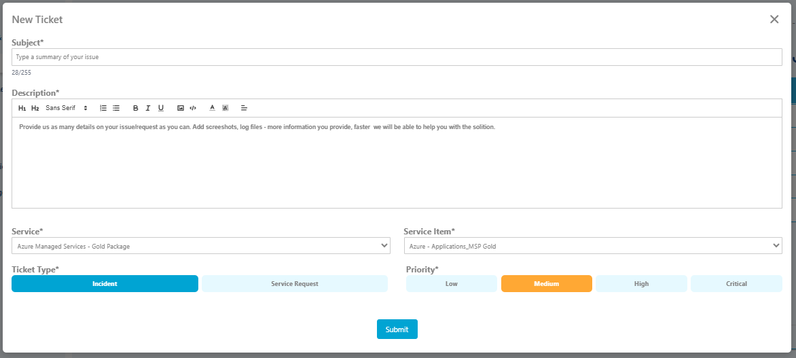Apply Heading 2 formatting in description toolbar
This screenshot has height=358, width=796.
coord(35,108)
